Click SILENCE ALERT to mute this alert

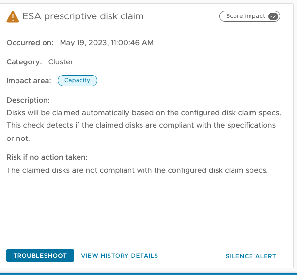pos(250,256)
